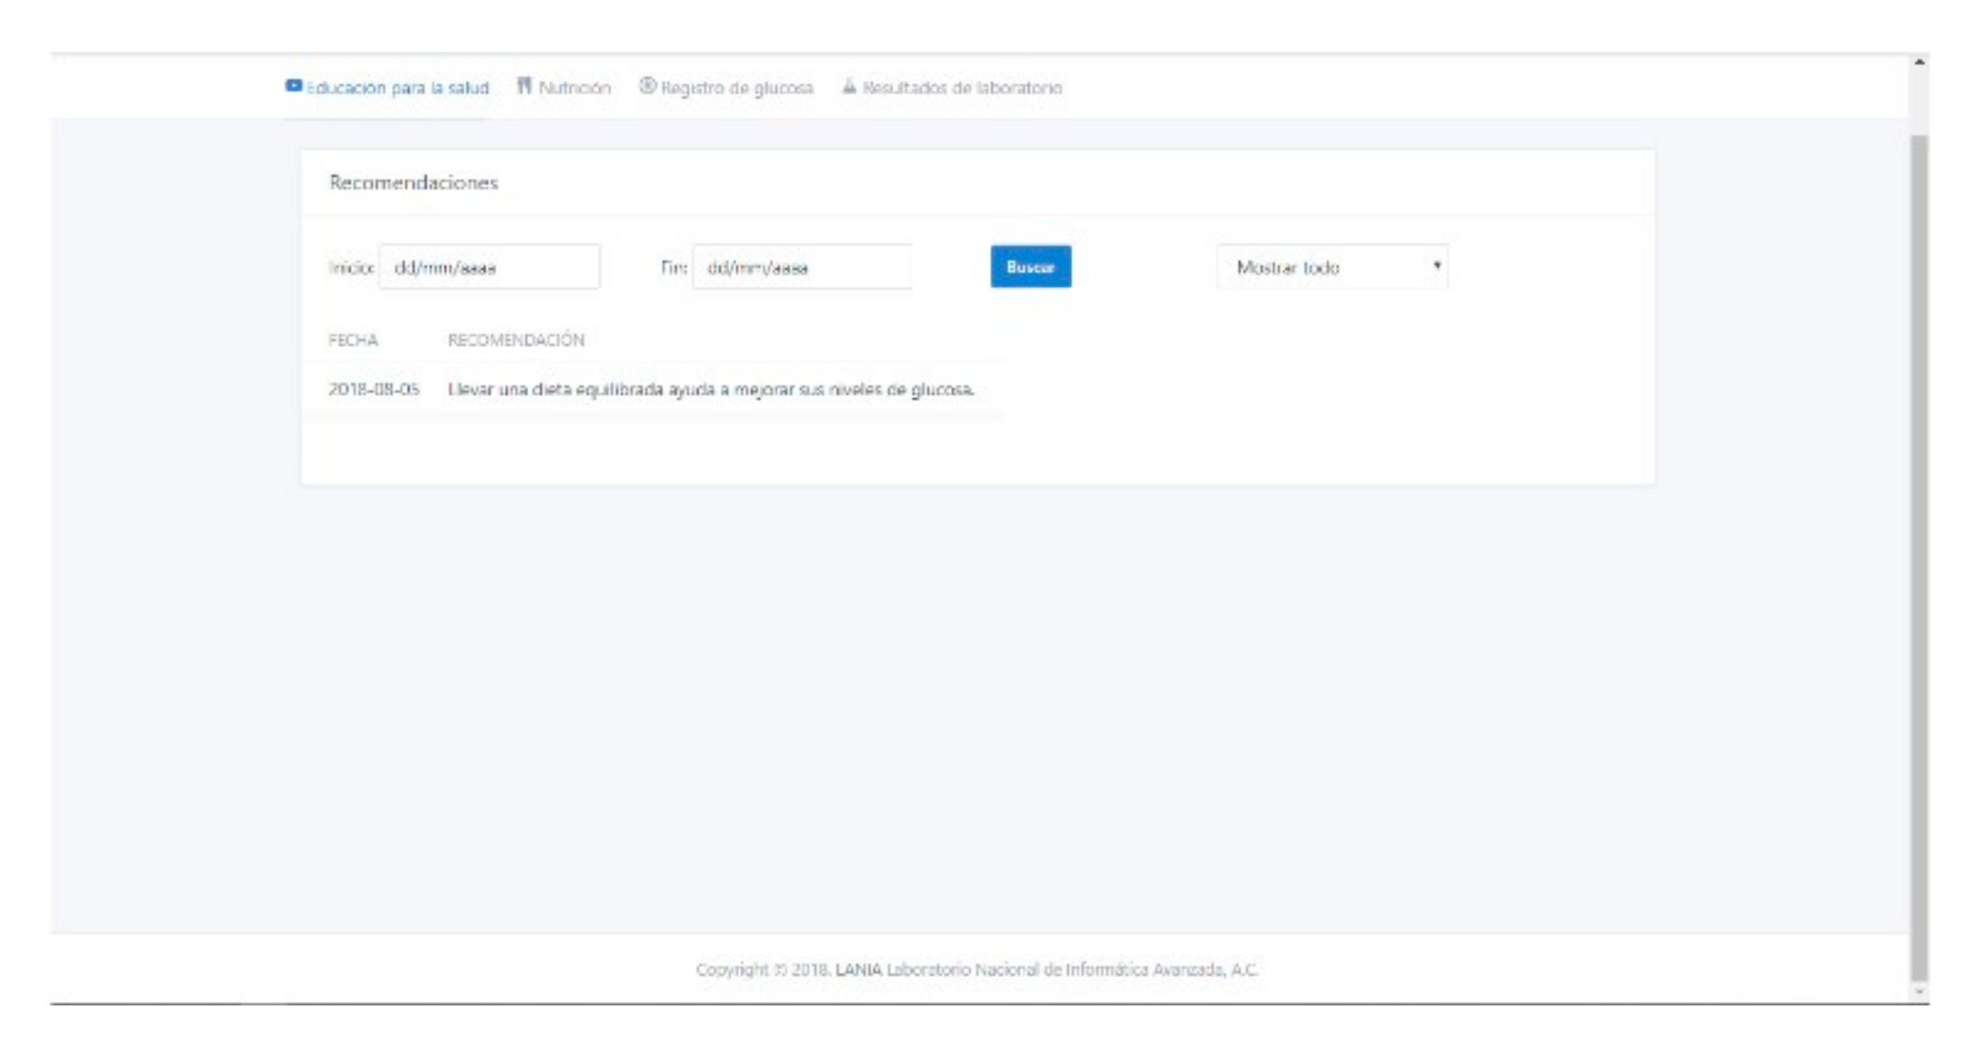Click the scrollbar up arrow

tap(1919, 62)
